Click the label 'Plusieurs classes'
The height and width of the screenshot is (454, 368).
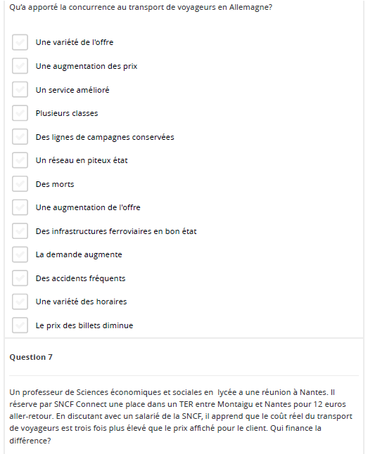coord(67,113)
